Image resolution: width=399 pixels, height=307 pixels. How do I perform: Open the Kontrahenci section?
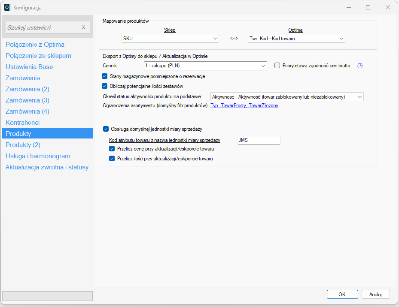[22, 123]
